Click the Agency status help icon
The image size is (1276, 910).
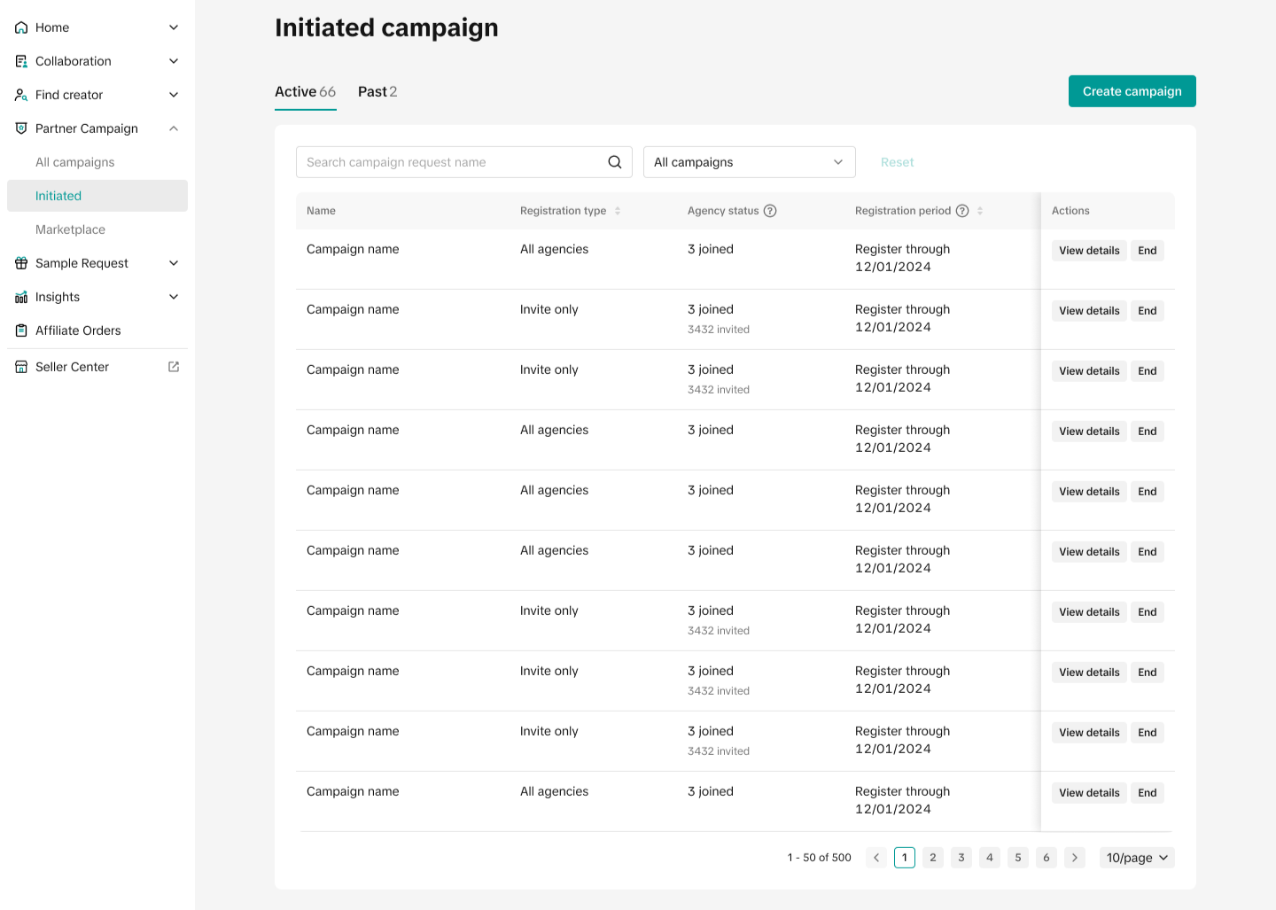click(770, 211)
